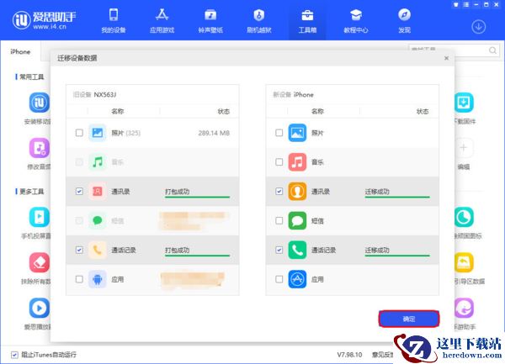Click the search magnifier icon
Screen dimensions: 505x364
click(492, 50)
